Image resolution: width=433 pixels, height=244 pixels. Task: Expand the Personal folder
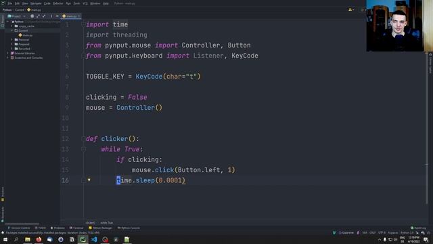tap(12, 39)
